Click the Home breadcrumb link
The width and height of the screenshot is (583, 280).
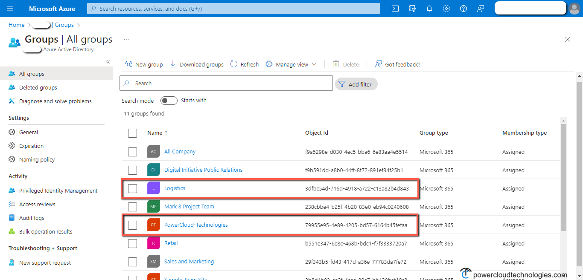click(17, 25)
